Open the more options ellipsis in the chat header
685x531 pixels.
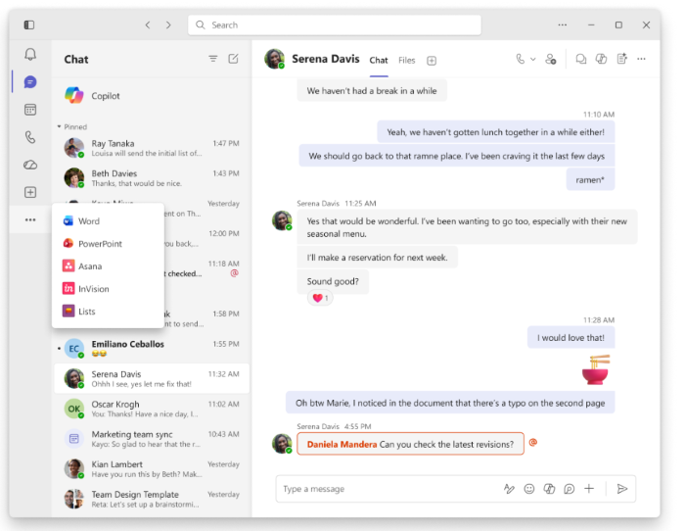642,59
